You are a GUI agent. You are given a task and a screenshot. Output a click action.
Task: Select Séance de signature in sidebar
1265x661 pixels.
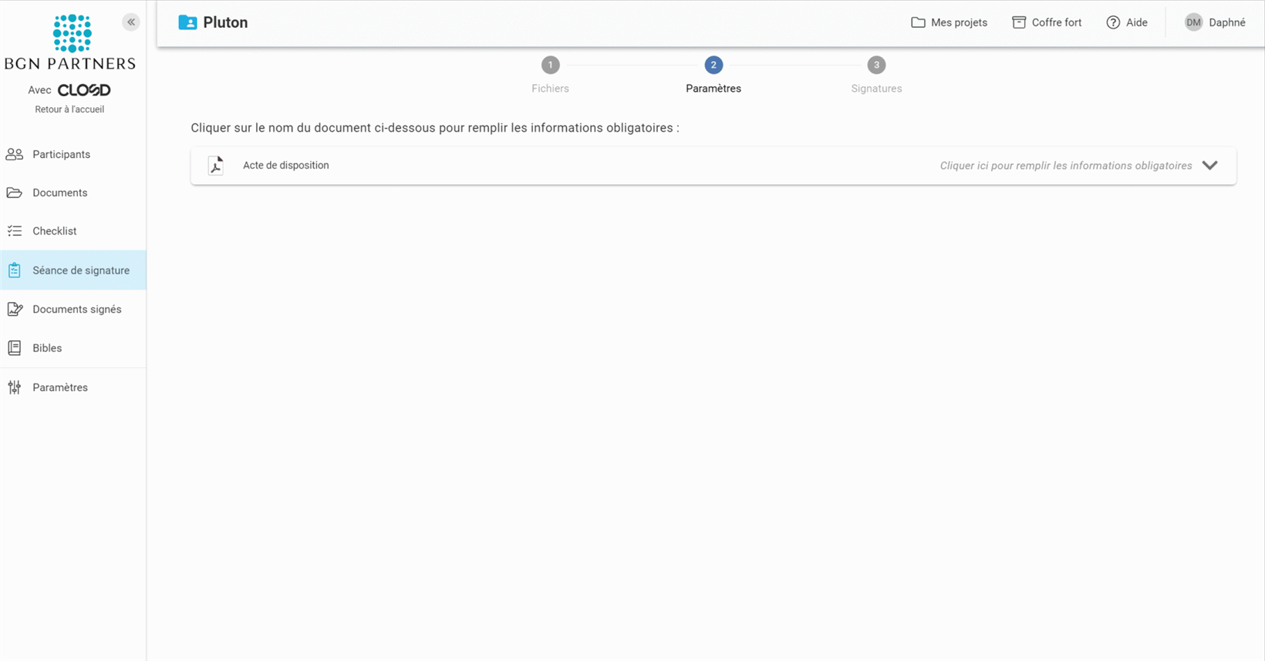[x=73, y=270]
